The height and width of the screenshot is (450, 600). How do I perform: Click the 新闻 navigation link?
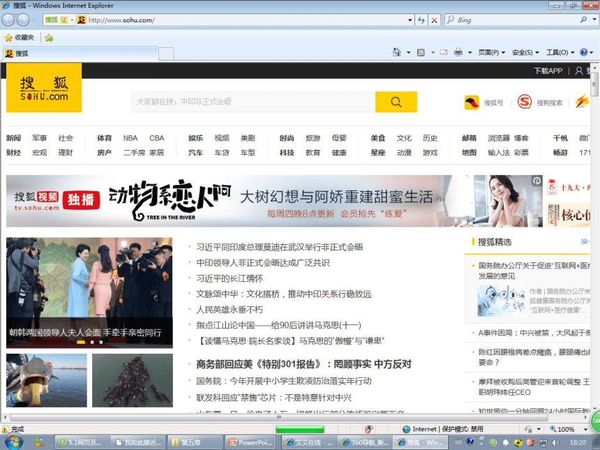tap(13, 137)
